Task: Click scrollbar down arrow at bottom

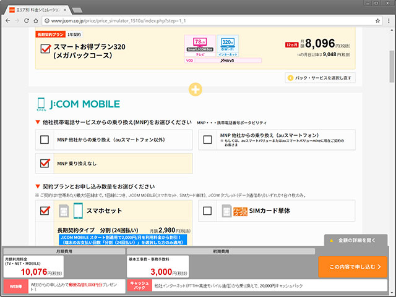Action: [x=392, y=293]
